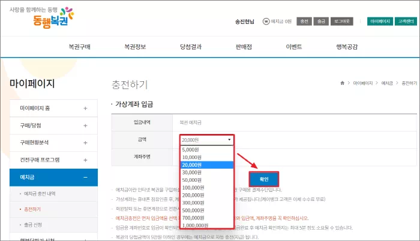Select 500,000원 from the amount list
Viewport: 420px width, 241px height.
(x=207, y=211)
